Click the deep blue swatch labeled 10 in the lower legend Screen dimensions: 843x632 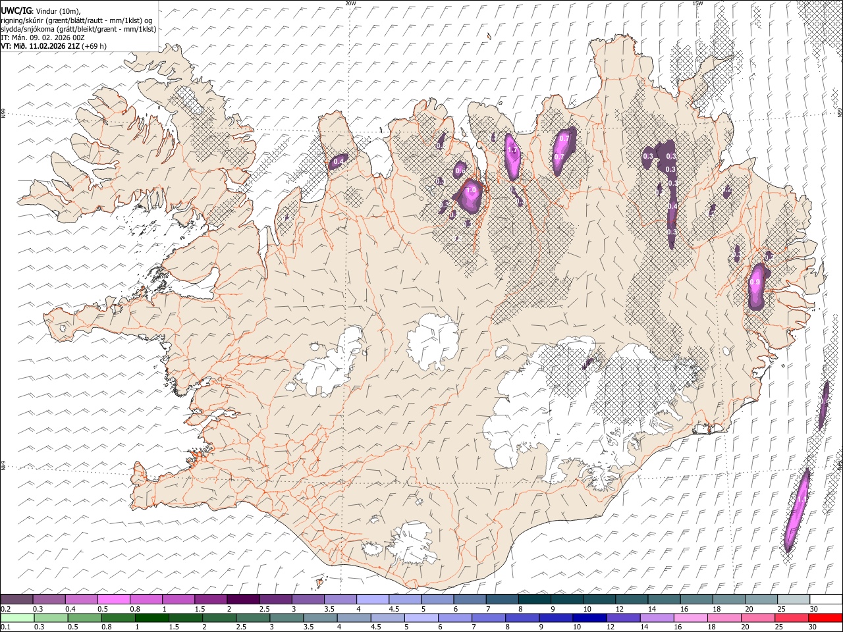tap(589, 618)
